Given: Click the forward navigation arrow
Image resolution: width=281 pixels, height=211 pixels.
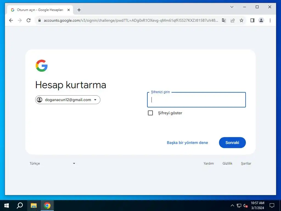Looking at the screenshot, I should [x=20, y=20].
